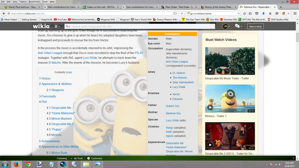
Task: Go to the Firefox home page icon
Action: pos(270,14)
